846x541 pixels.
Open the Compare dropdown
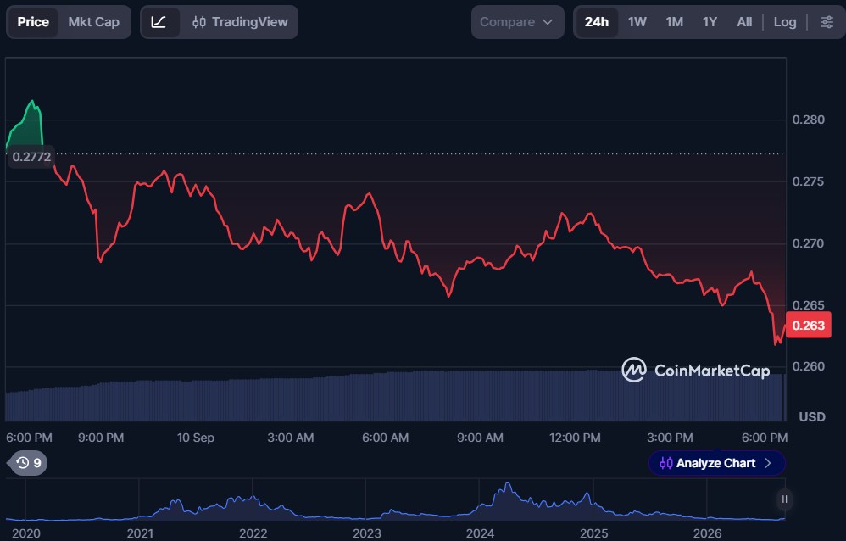(517, 22)
